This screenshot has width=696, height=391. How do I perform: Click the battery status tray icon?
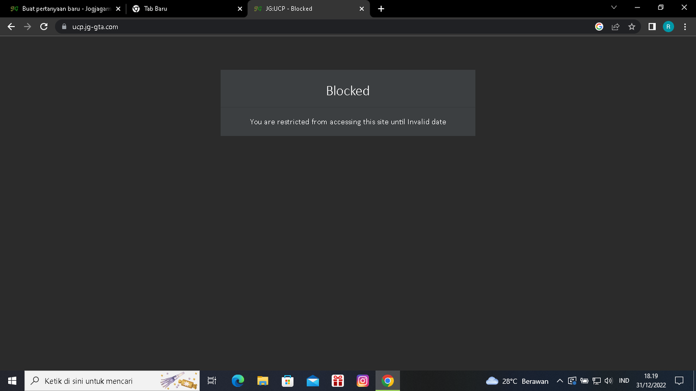pyautogui.click(x=585, y=381)
